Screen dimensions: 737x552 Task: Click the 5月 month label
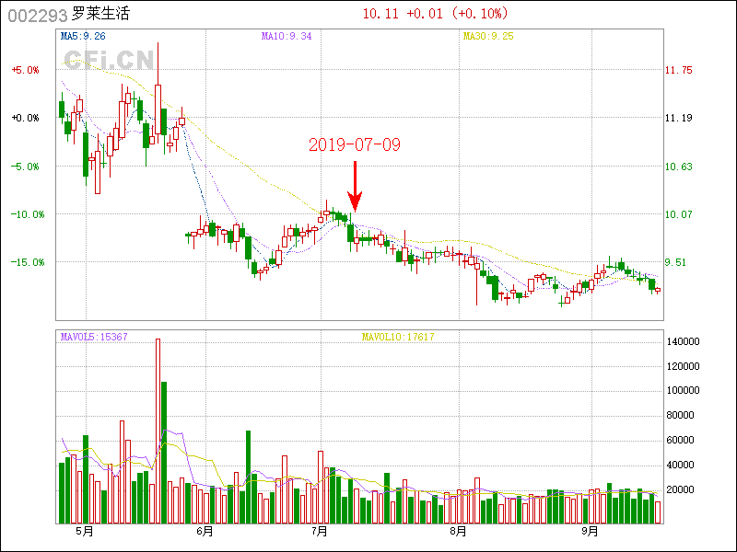tap(85, 532)
